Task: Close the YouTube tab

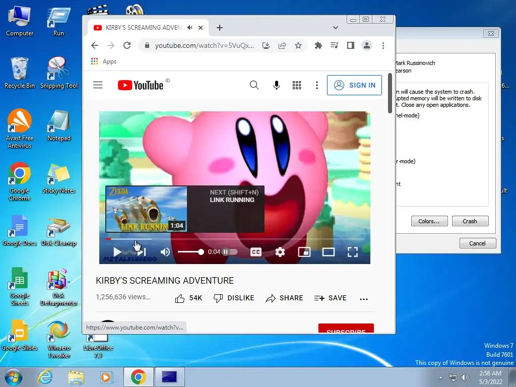Action: [201, 28]
